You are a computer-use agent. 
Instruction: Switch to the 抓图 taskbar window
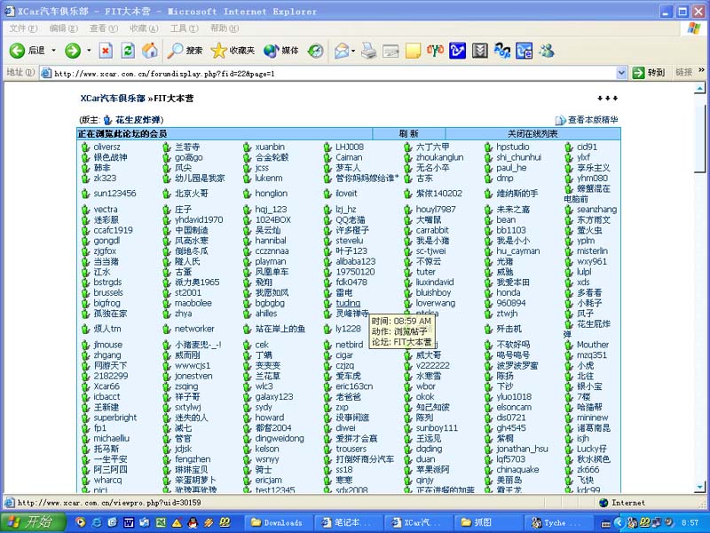489,522
